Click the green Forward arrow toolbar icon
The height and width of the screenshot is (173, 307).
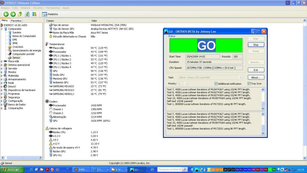[13, 14]
